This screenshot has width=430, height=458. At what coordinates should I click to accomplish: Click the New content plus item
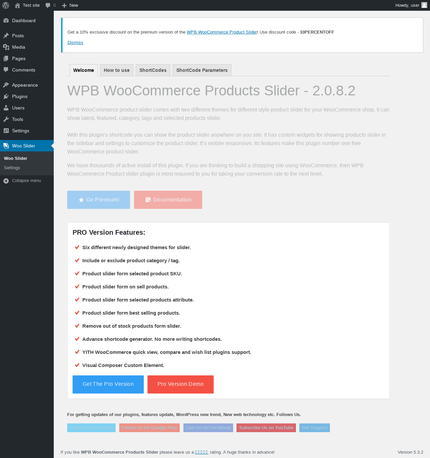point(70,5)
